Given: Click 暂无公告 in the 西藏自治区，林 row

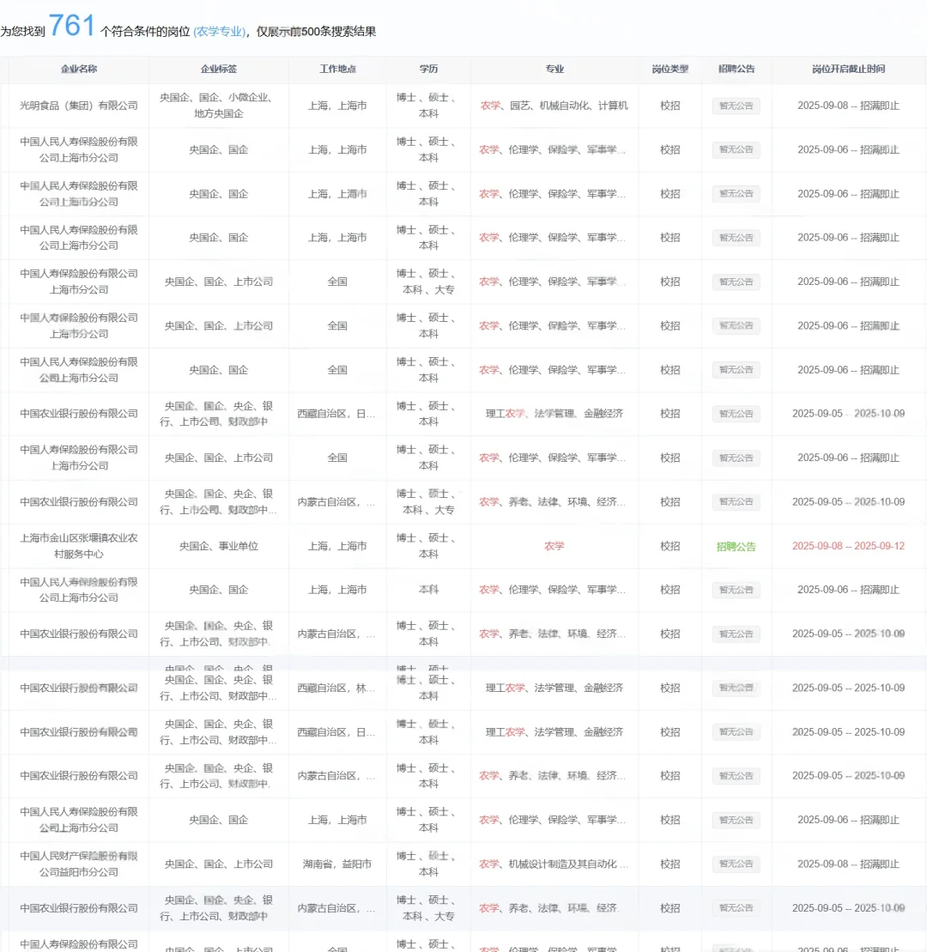Looking at the screenshot, I should click(736, 688).
